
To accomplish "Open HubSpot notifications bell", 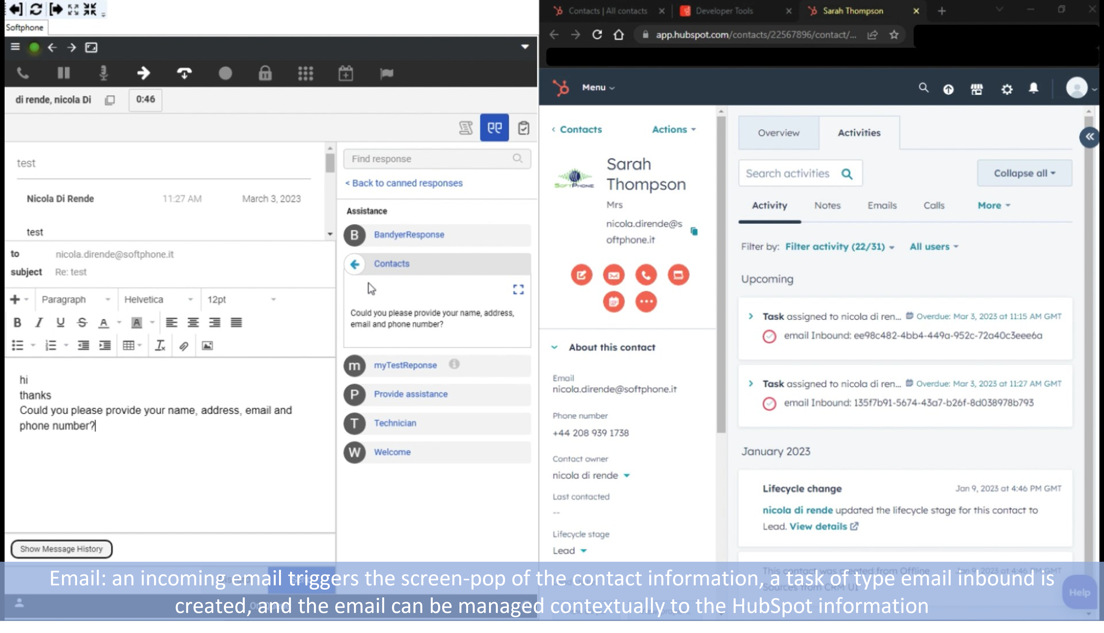I will [1033, 88].
